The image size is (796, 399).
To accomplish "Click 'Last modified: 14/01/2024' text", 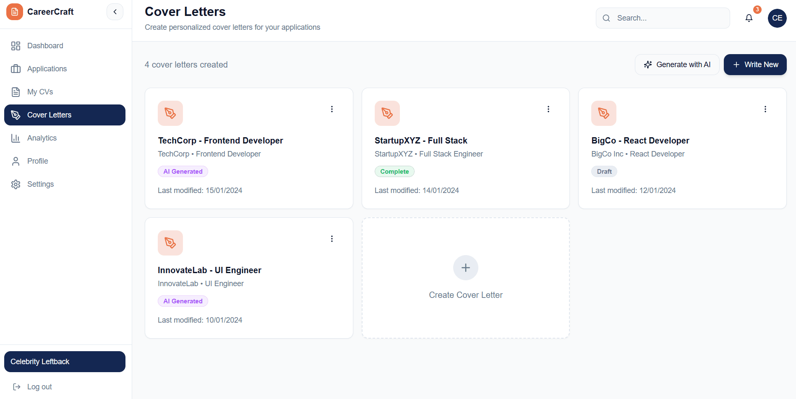I will pos(417,190).
